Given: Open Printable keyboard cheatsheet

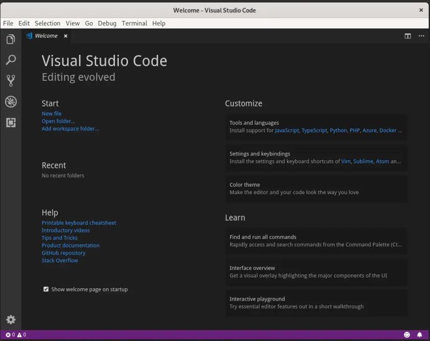Looking at the screenshot, I should pyautogui.click(x=78, y=222).
